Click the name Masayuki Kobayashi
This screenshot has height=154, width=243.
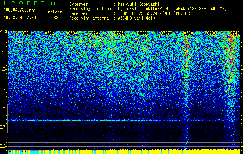[139, 4]
